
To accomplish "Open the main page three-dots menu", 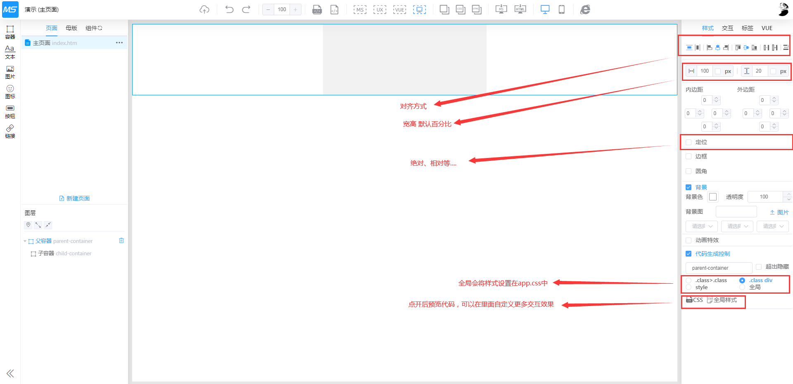I will point(119,43).
